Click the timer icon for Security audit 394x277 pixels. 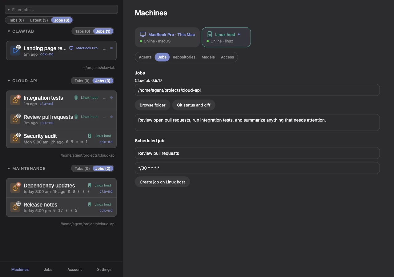15,138
